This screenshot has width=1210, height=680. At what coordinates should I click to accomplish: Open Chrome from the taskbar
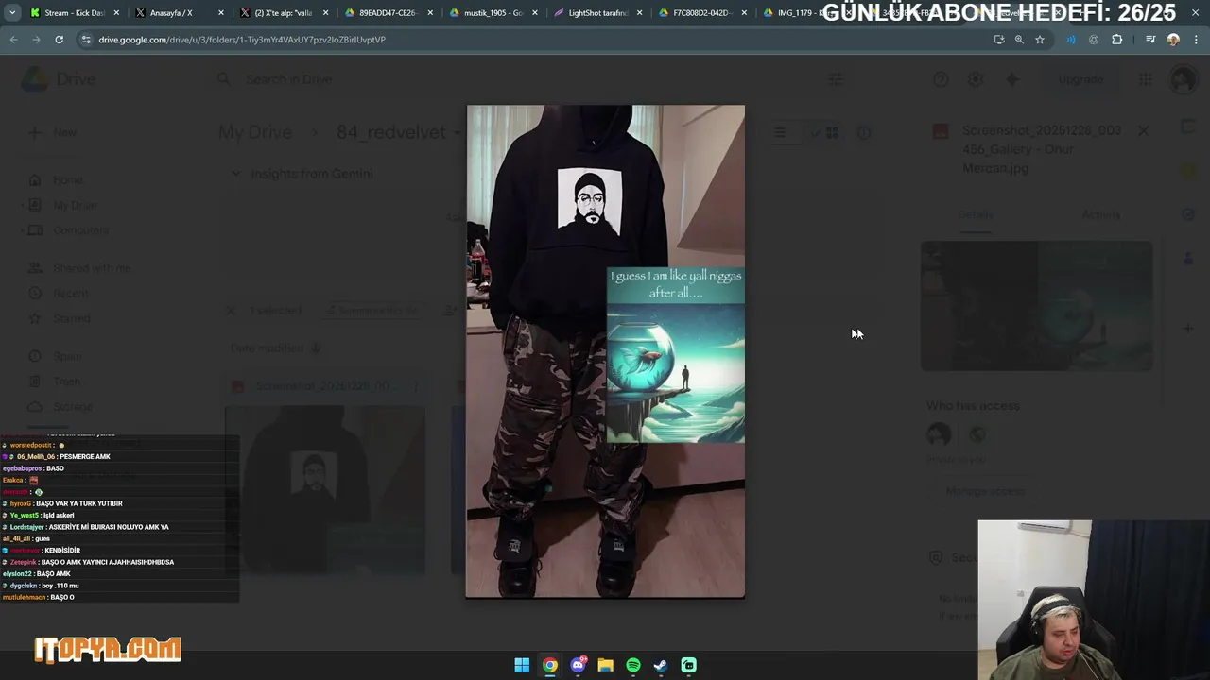(x=549, y=665)
